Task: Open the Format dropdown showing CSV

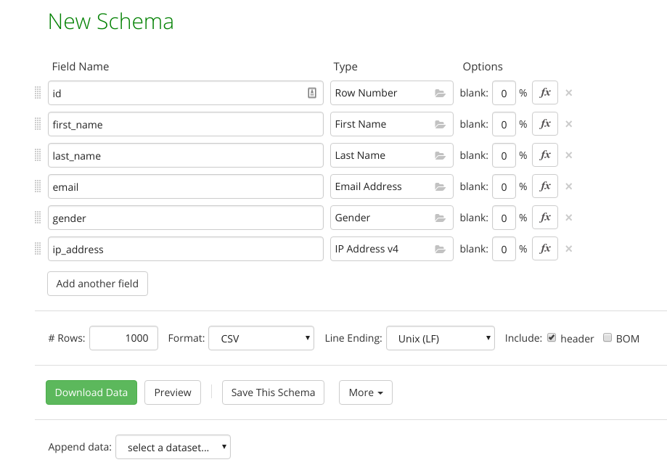Action: [x=261, y=337]
